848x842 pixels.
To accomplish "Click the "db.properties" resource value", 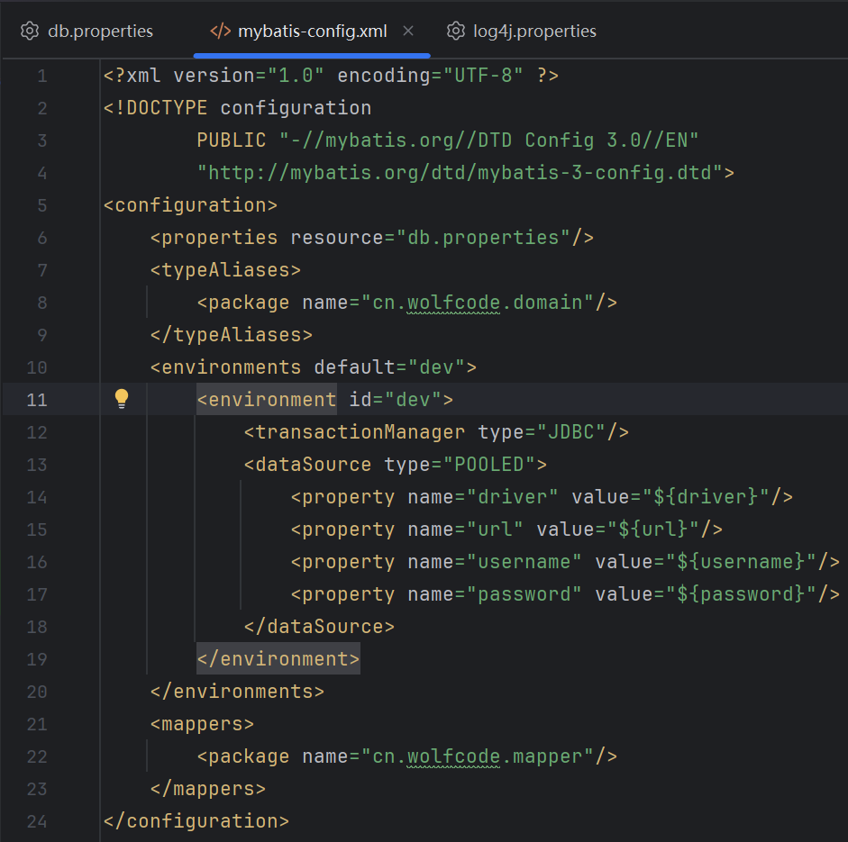I will [x=484, y=238].
